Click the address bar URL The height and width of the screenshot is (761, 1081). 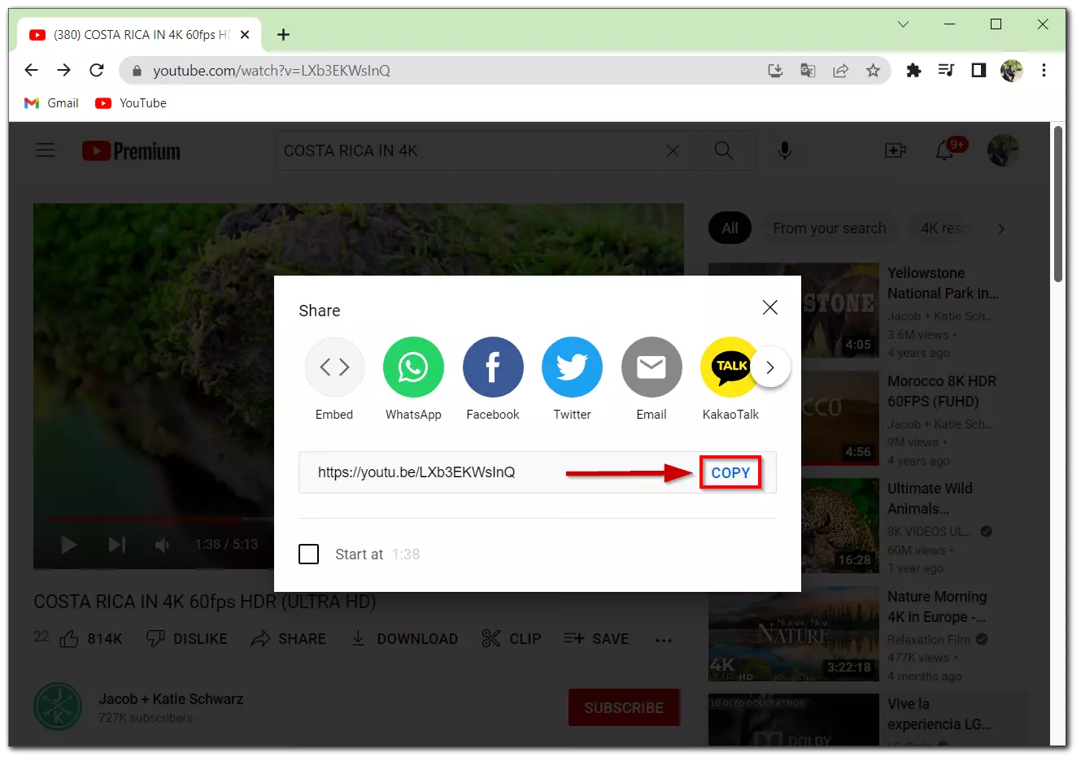pyautogui.click(x=272, y=71)
